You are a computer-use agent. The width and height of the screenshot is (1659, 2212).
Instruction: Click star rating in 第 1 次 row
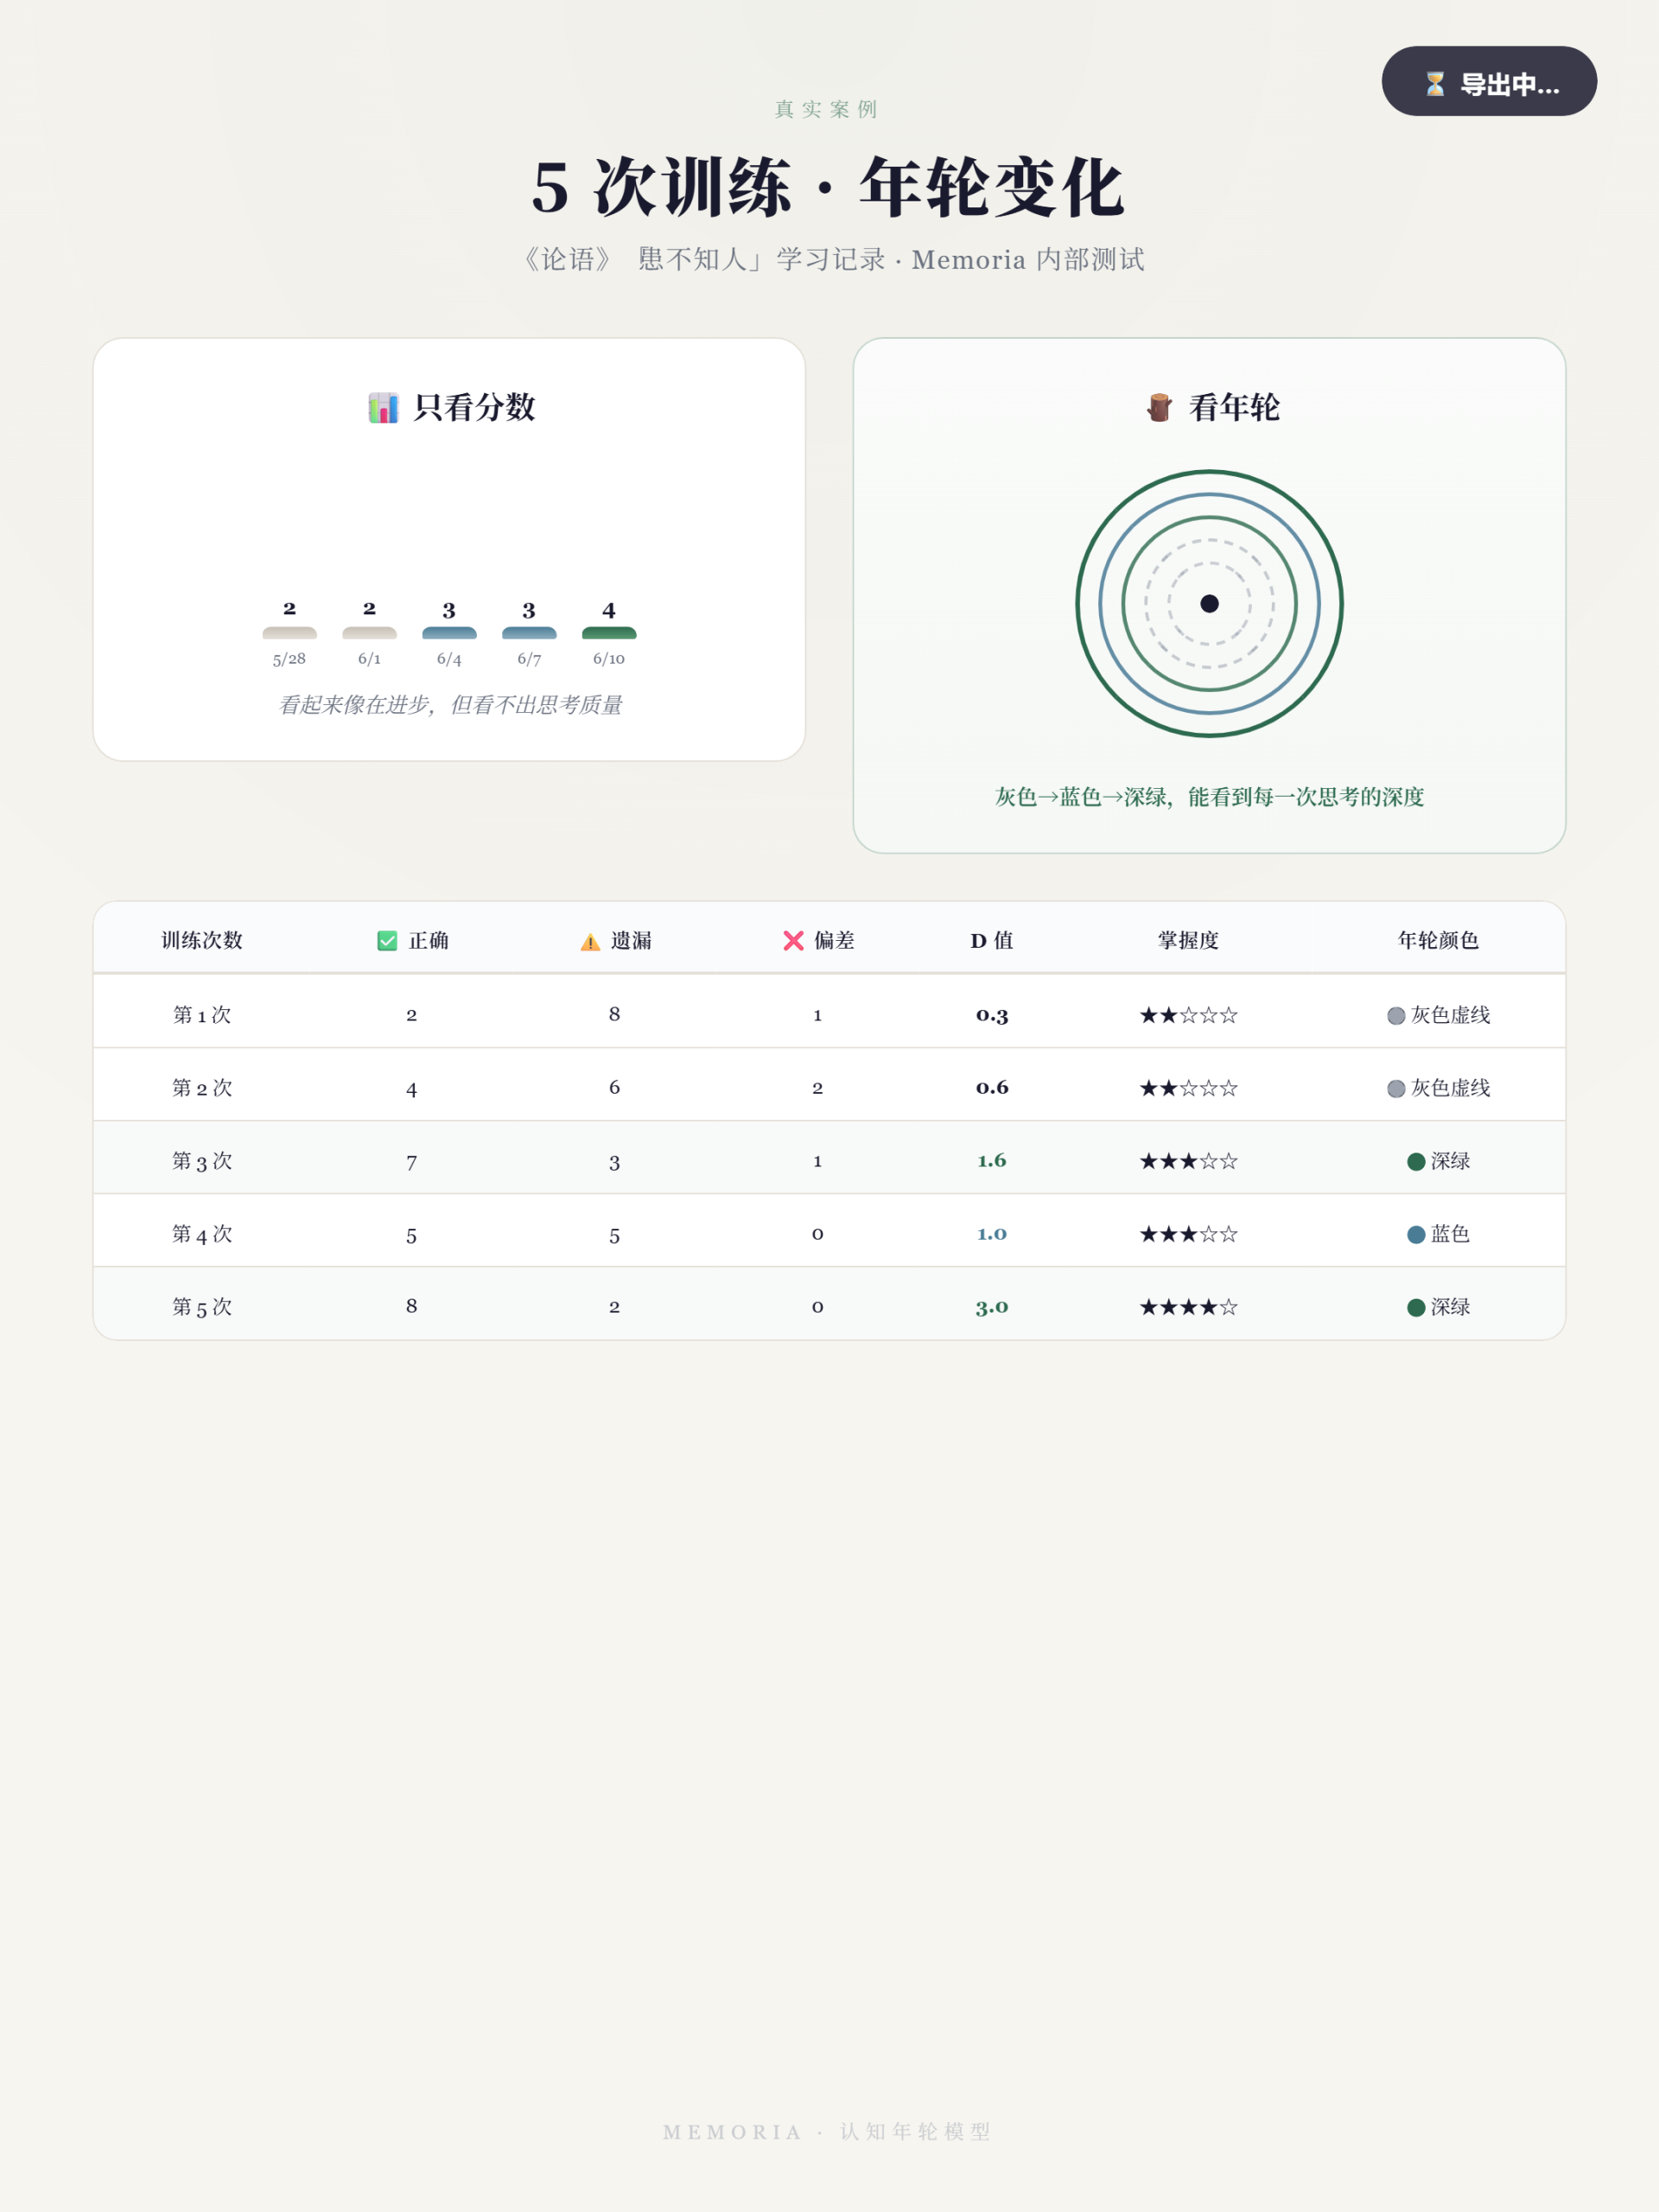(1188, 1016)
